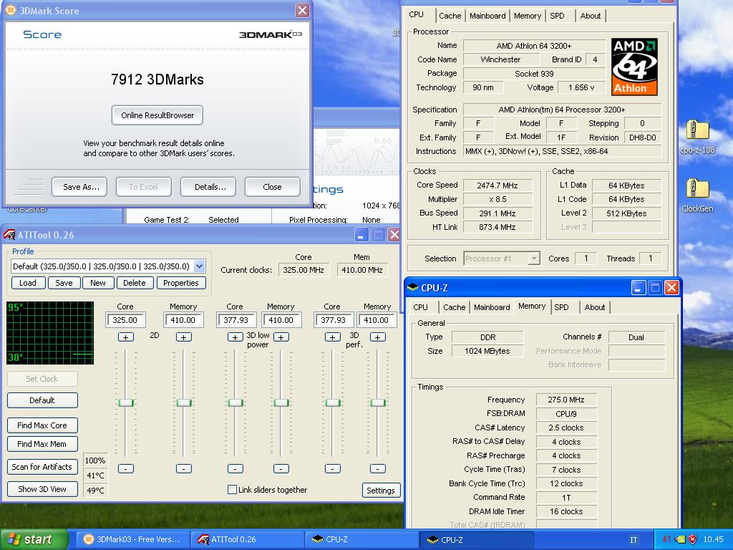Click the red shield icon in system tray

(693, 539)
